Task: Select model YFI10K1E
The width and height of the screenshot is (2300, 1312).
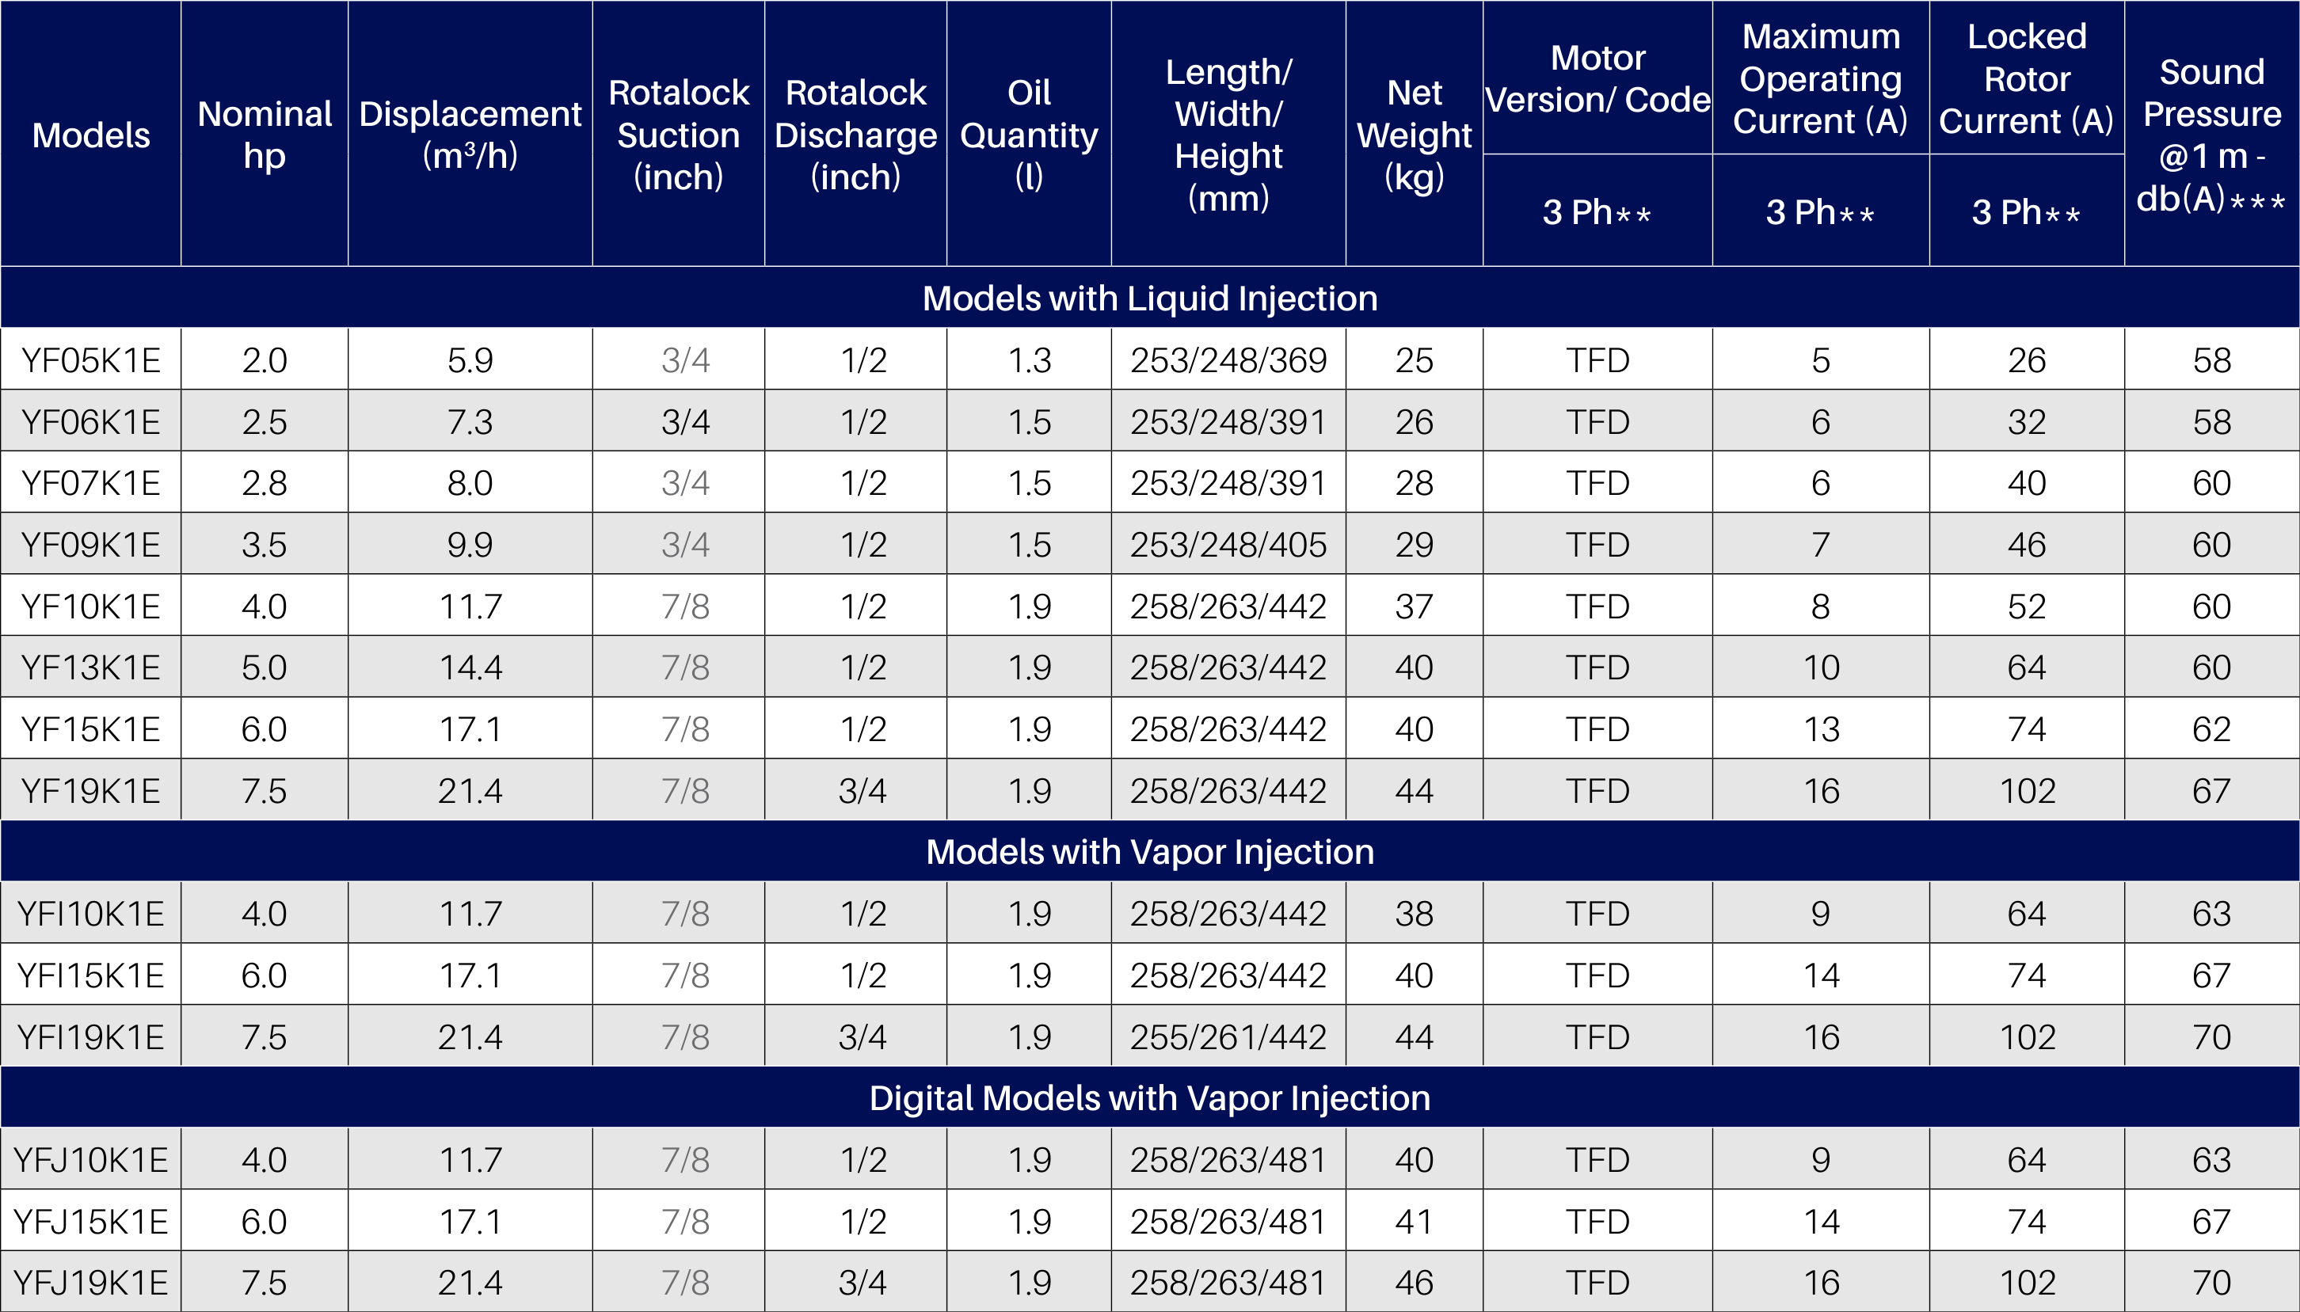Action: (91, 914)
